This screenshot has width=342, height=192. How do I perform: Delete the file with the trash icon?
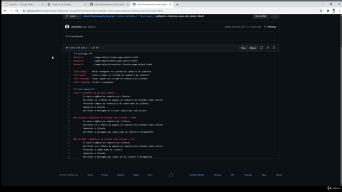click(274, 47)
